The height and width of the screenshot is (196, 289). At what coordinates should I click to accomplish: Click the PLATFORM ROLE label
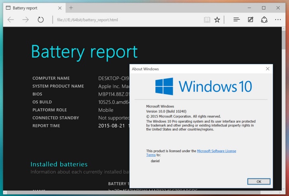click(50, 110)
